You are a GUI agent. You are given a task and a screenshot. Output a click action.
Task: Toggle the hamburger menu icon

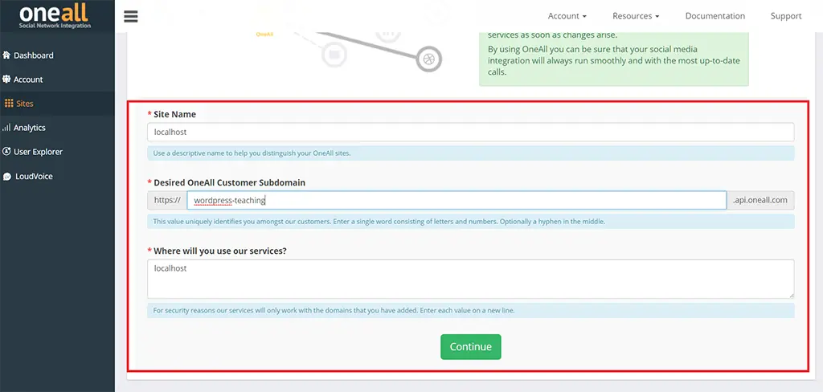point(131,16)
